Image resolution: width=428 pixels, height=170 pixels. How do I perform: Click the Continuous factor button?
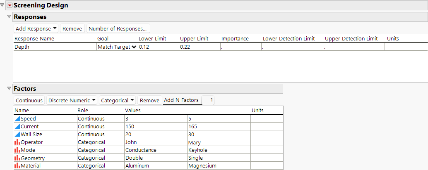29,100
